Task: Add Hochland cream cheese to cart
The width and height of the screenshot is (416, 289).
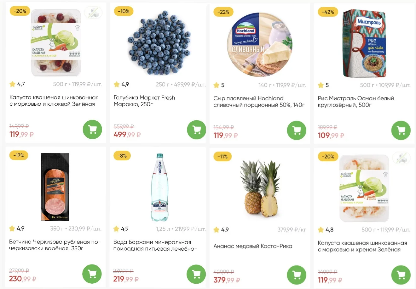Action: tap(297, 130)
